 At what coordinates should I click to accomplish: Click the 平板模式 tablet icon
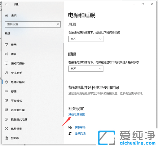pyautogui.click(x=7, y=101)
